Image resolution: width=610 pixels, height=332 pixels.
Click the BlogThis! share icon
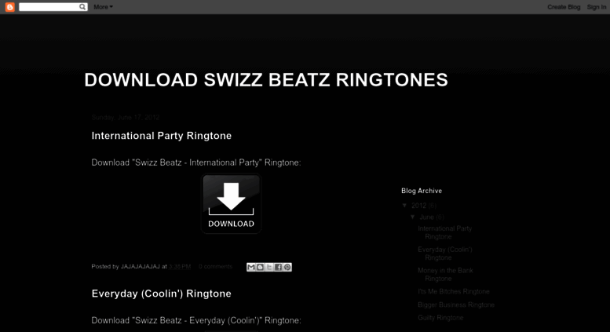click(x=260, y=267)
